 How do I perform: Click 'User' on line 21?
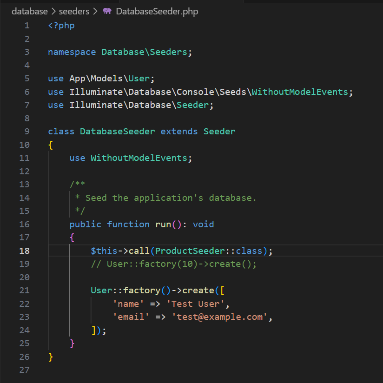[x=101, y=290]
